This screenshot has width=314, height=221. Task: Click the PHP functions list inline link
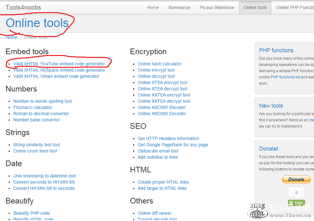pos(285,77)
